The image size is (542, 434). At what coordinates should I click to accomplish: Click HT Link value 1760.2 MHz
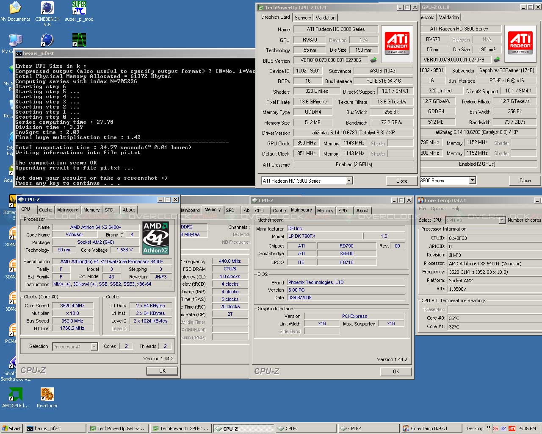coord(72,328)
